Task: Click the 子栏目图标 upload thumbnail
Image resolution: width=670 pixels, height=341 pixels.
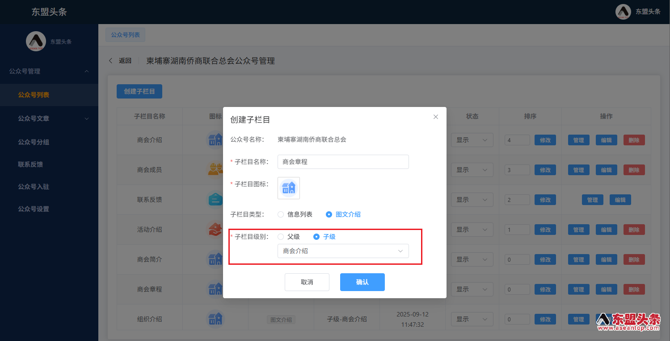Action: (x=289, y=188)
